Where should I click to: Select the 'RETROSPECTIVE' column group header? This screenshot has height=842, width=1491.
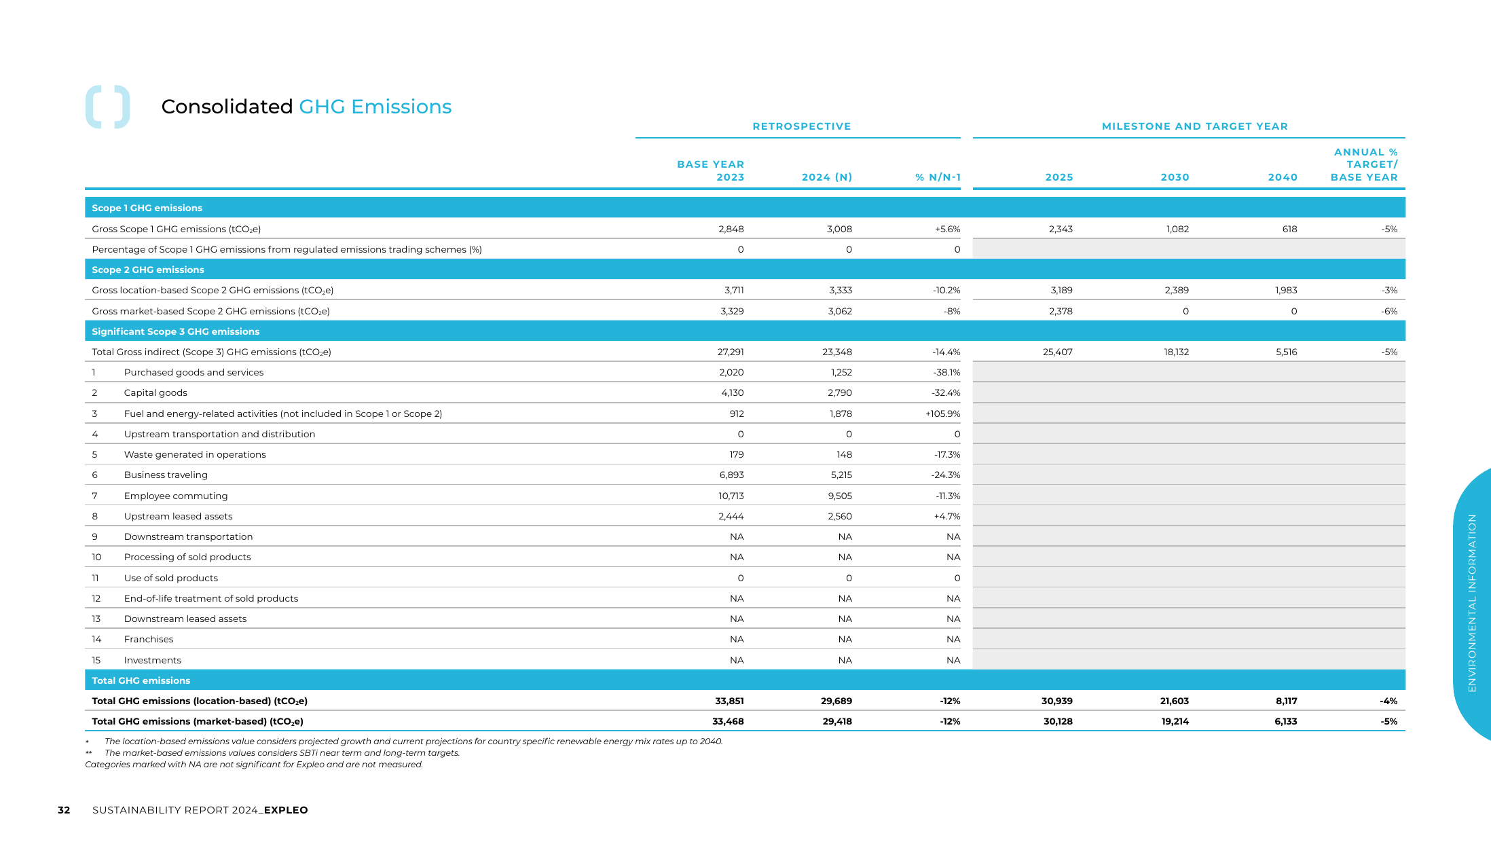(801, 126)
